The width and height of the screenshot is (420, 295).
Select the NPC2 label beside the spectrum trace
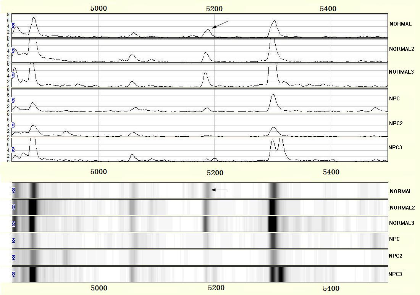point(396,123)
